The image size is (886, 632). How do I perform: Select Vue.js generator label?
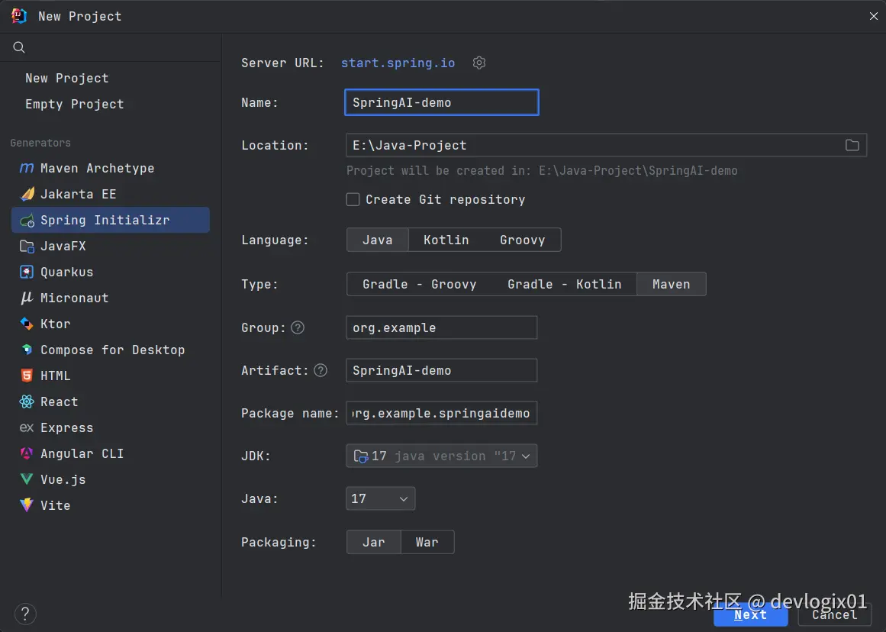[63, 479]
